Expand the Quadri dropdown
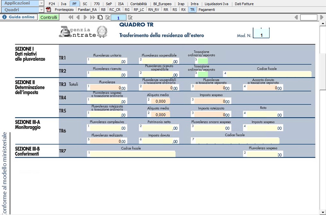Screen dimensions: 326x215 point(41,10)
